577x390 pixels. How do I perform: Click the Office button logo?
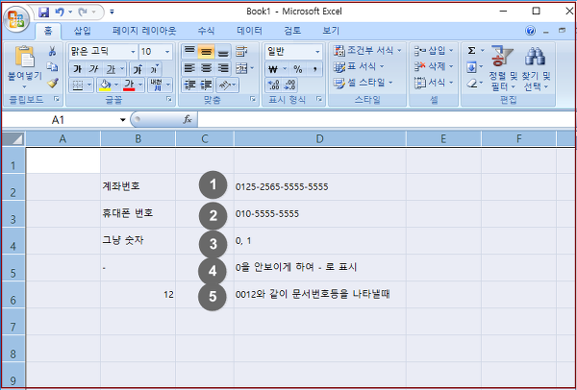[16, 19]
